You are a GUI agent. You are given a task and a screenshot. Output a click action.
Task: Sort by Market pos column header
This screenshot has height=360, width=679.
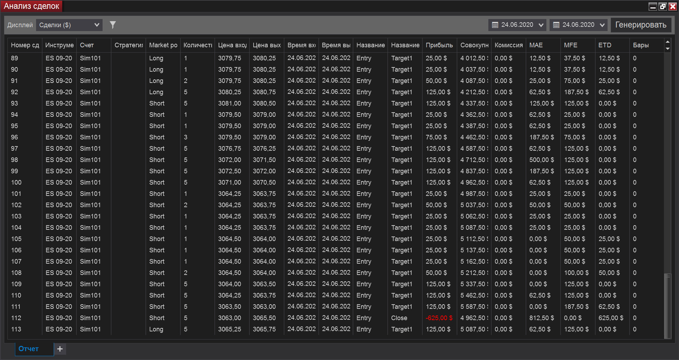point(163,45)
